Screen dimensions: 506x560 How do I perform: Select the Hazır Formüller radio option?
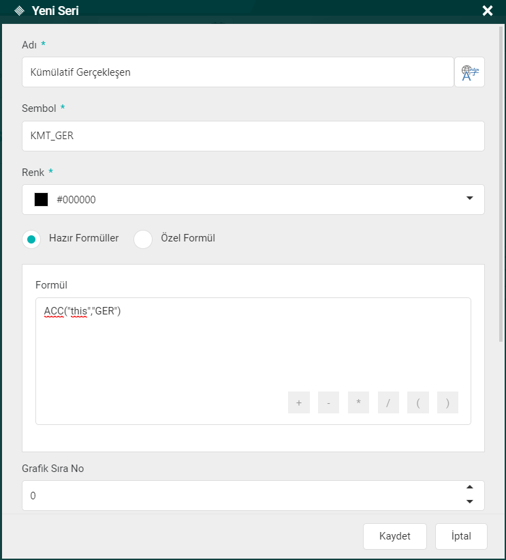(x=31, y=239)
